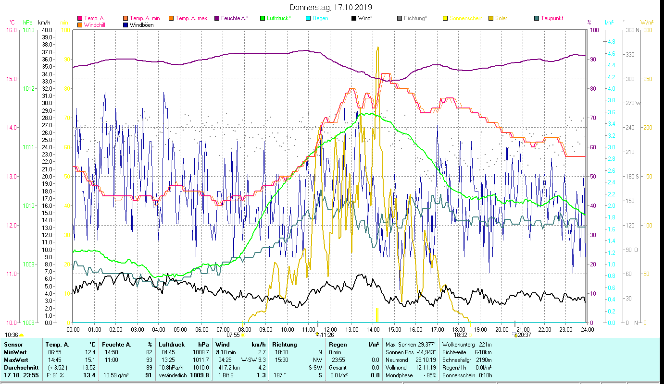
Task: Click the pink Temp. A. legend swatch
Action: 80,19
